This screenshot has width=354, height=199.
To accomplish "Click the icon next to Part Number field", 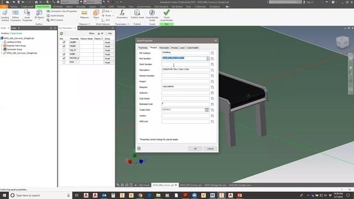I will 212,59.
